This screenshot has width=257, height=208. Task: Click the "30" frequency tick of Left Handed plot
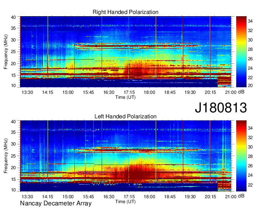point(13,144)
